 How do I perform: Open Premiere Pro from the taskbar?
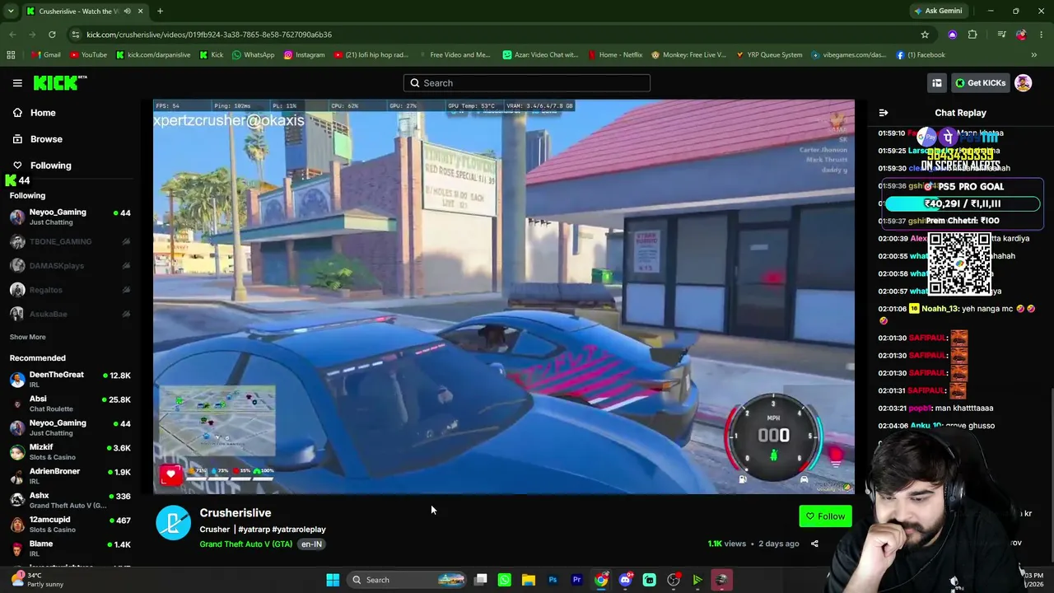pyautogui.click(x=576, y=580)
